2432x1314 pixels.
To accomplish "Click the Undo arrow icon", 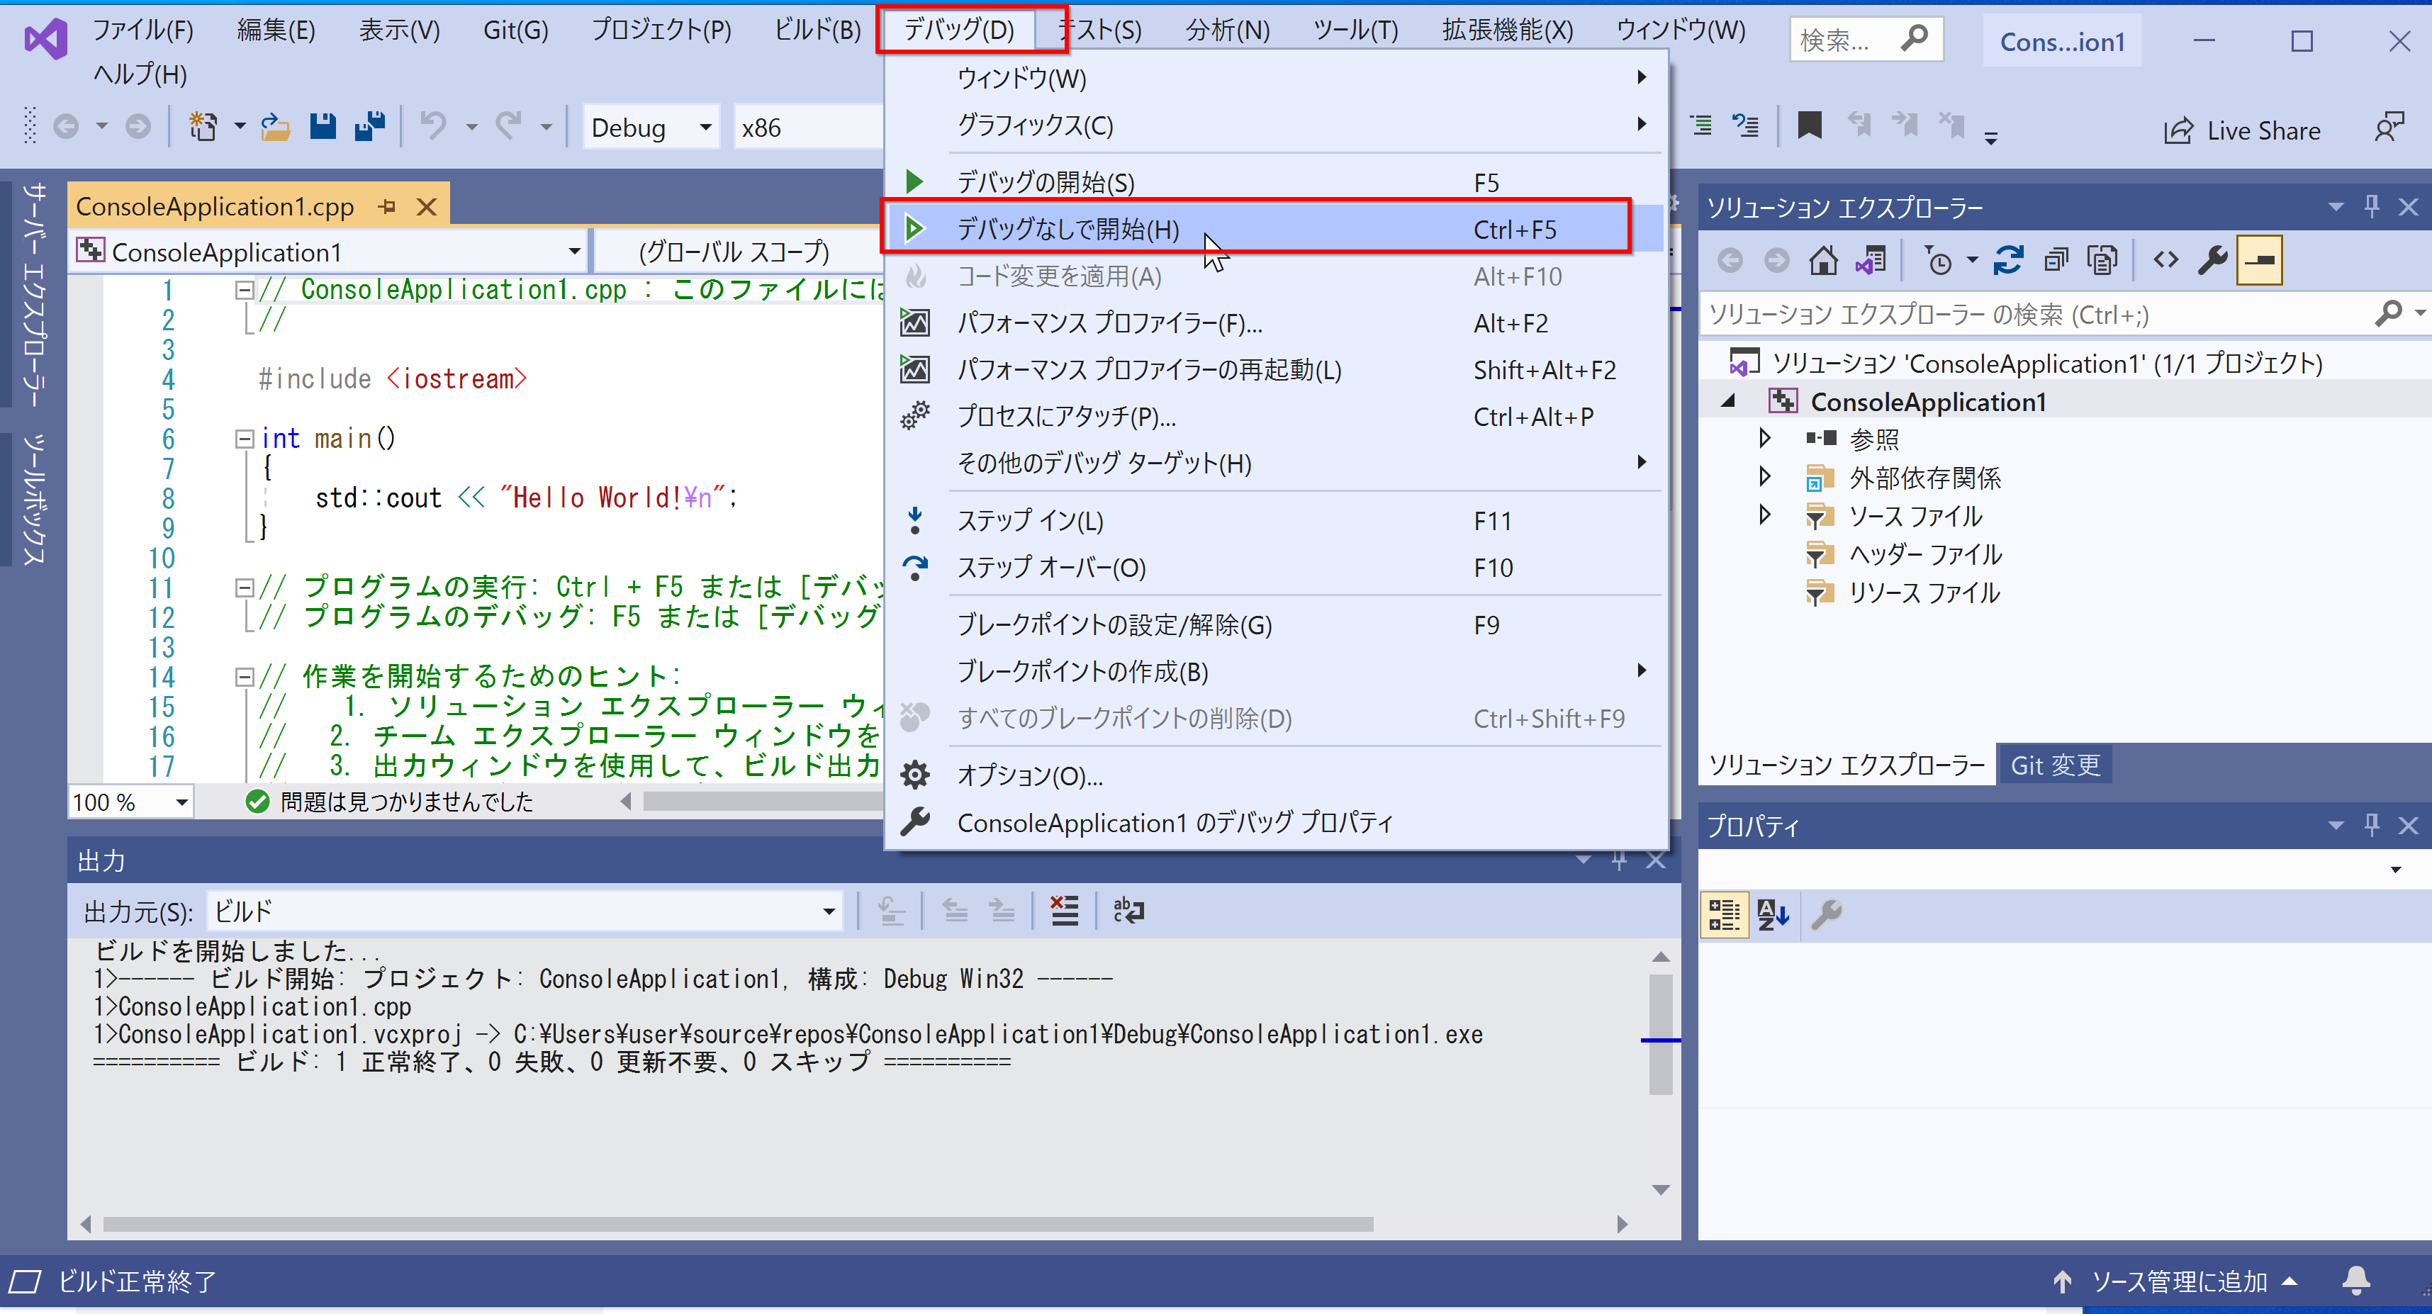I will 433,126.
